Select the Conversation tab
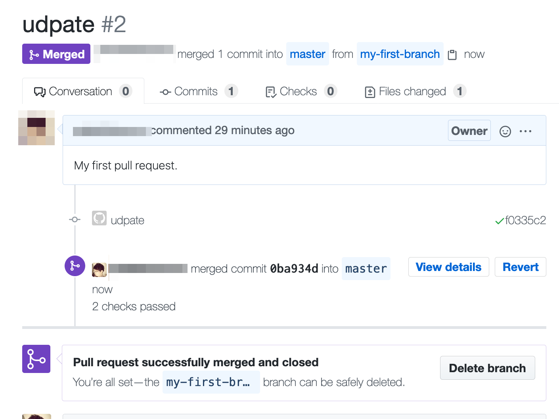 coord(83,91)
